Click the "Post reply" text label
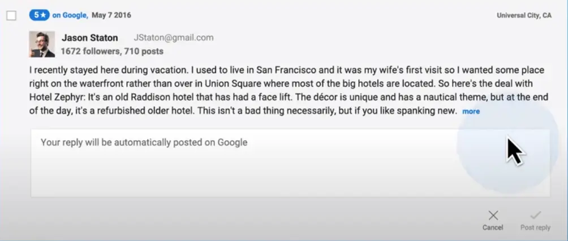 [535, 227]
